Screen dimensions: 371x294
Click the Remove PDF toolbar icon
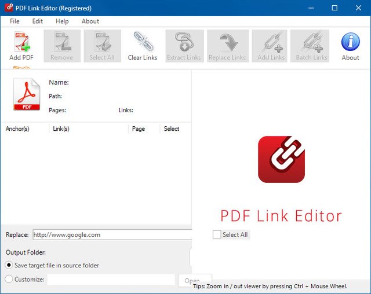[61, 42]
